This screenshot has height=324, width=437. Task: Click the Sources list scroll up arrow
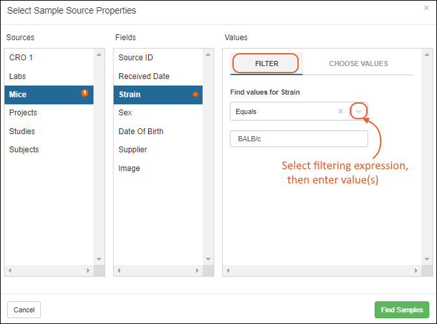pyautogui.click(x=99, y=54)
